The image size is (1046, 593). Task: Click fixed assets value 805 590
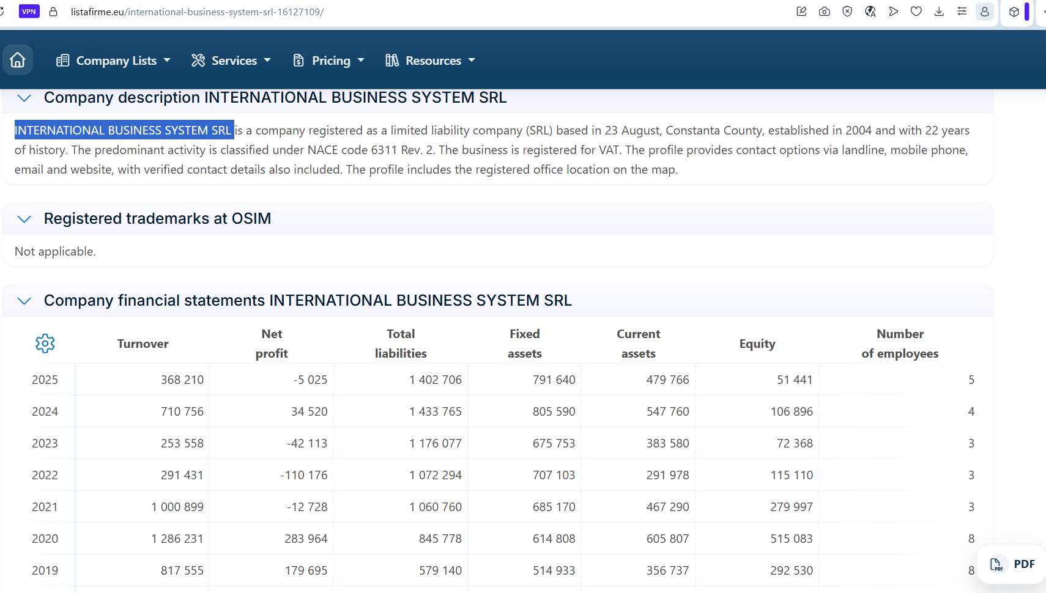click(x=554, y=411)
